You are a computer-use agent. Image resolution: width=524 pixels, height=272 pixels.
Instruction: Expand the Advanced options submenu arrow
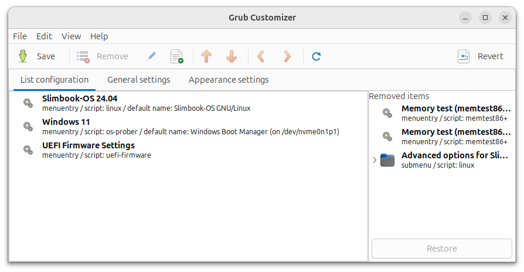375,160
